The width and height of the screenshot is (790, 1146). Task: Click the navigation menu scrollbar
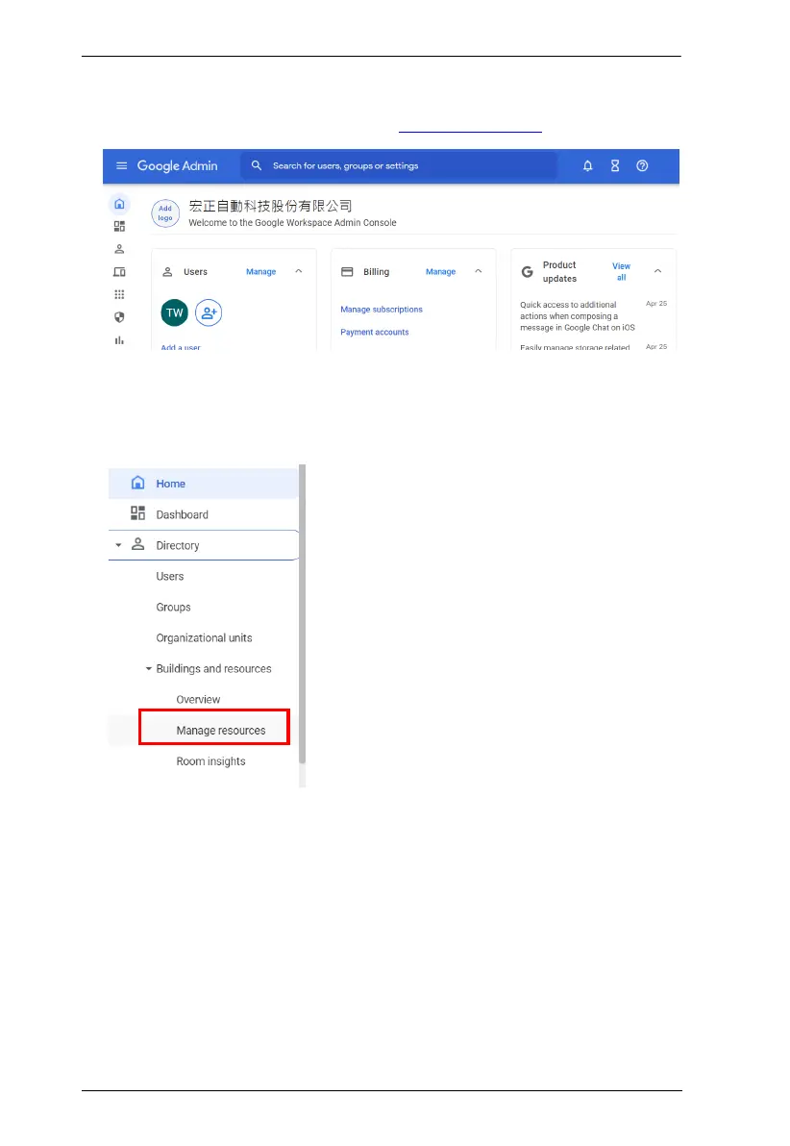tap(303, 614)
